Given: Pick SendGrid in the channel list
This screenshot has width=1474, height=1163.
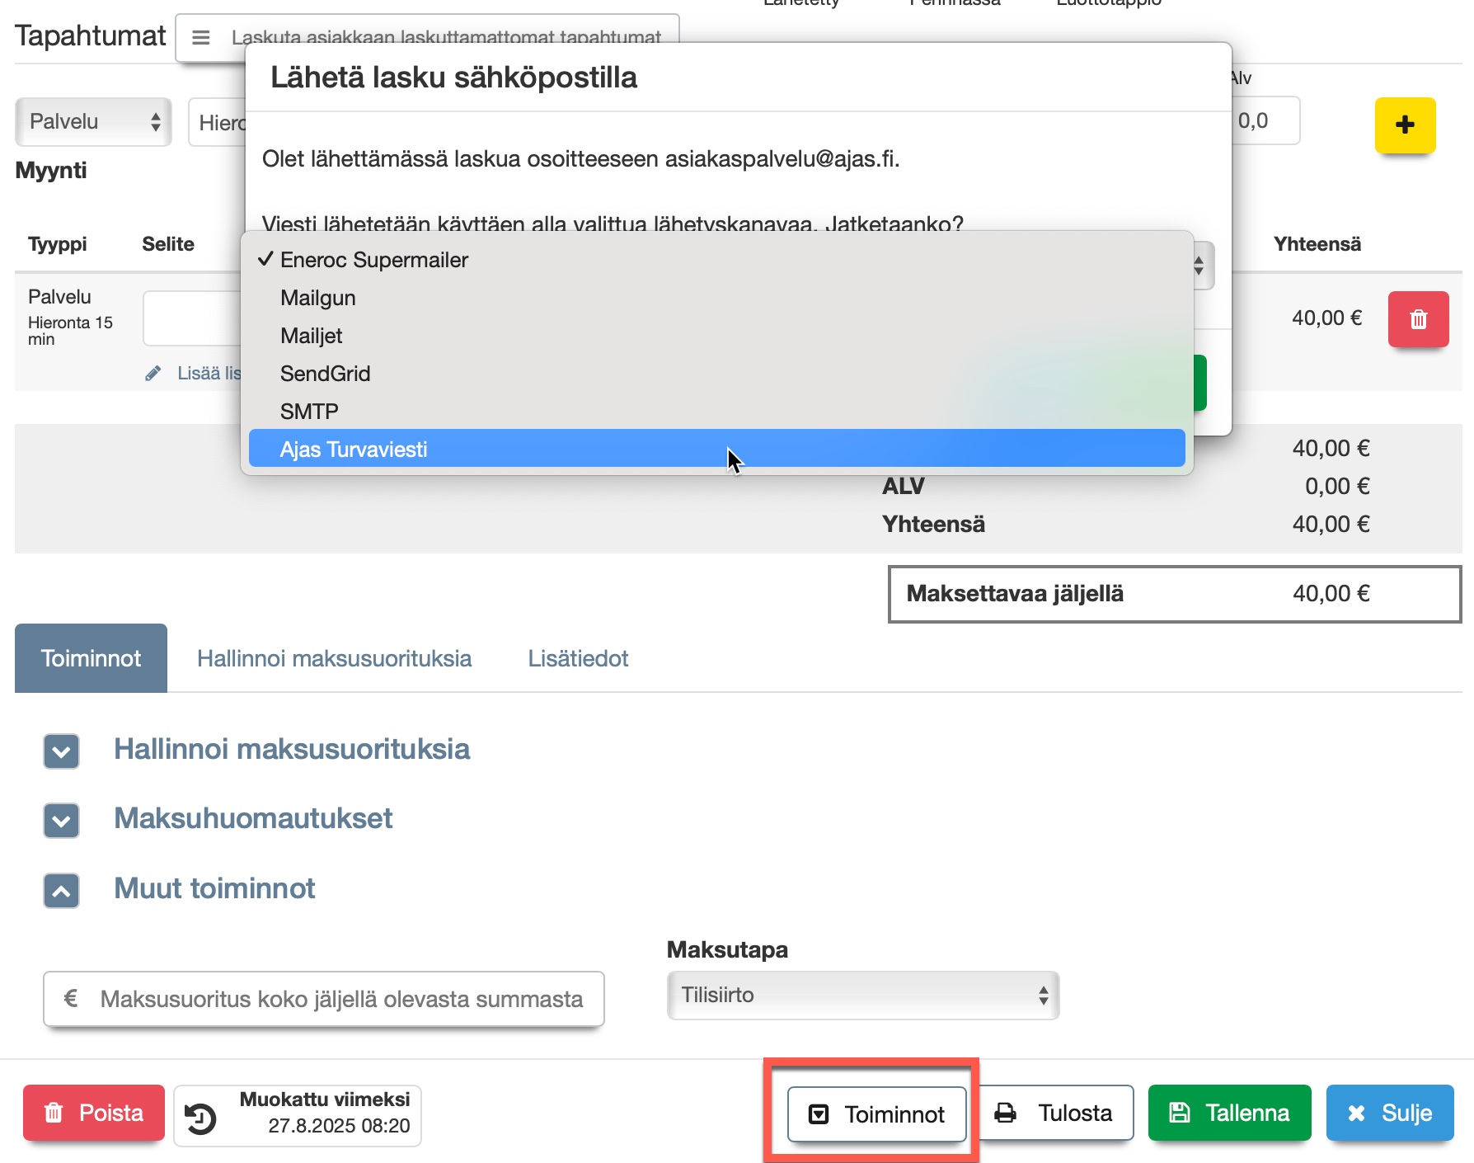Looking at the screenshot, I should 325,374.
